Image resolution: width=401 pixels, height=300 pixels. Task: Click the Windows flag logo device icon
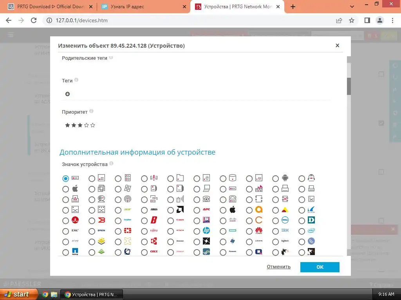[x=128, y=189]
